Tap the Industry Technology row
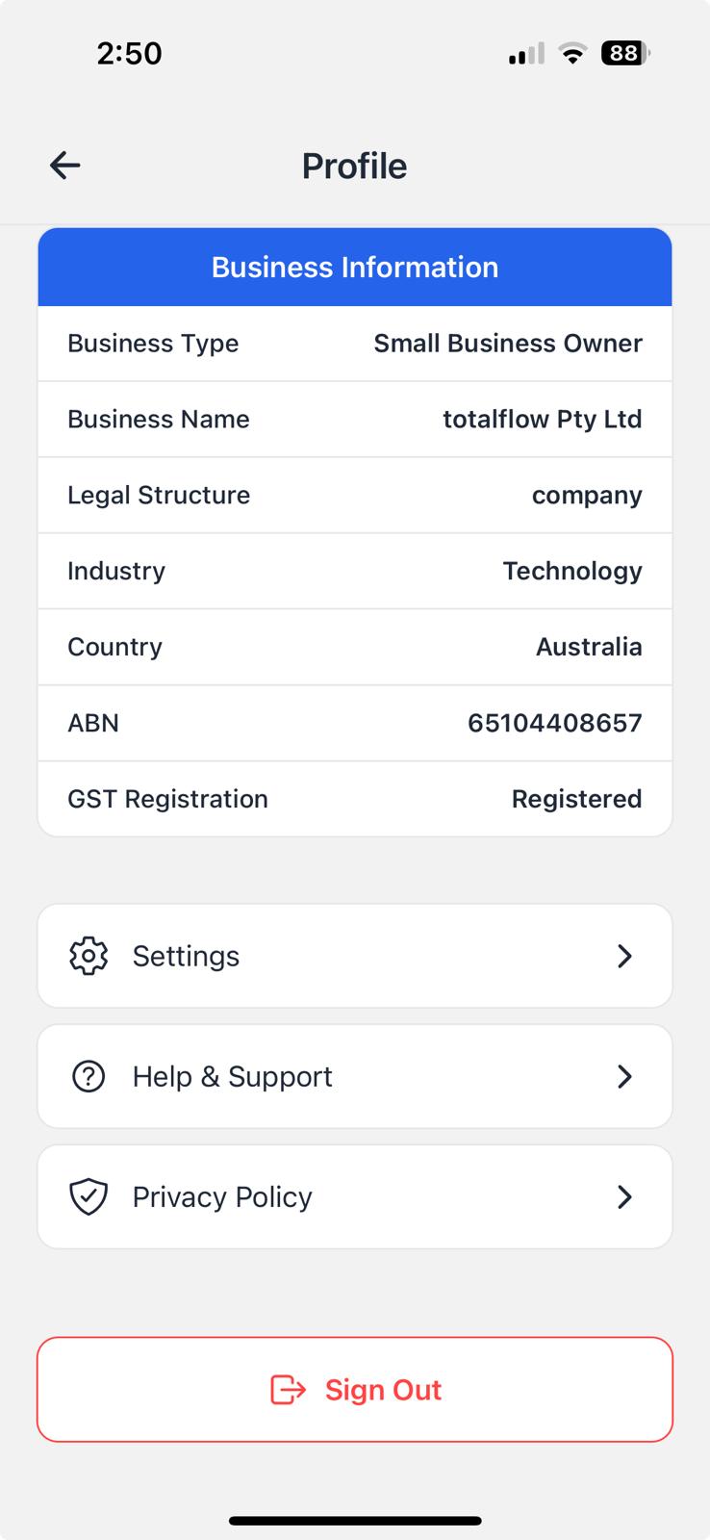This screenshot has height=1540, width=710. click(x=355, y=571)
